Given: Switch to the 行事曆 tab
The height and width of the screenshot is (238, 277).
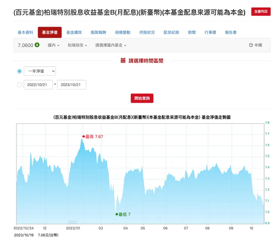Looking at the screenshot, I should click(x=210, y=32).
